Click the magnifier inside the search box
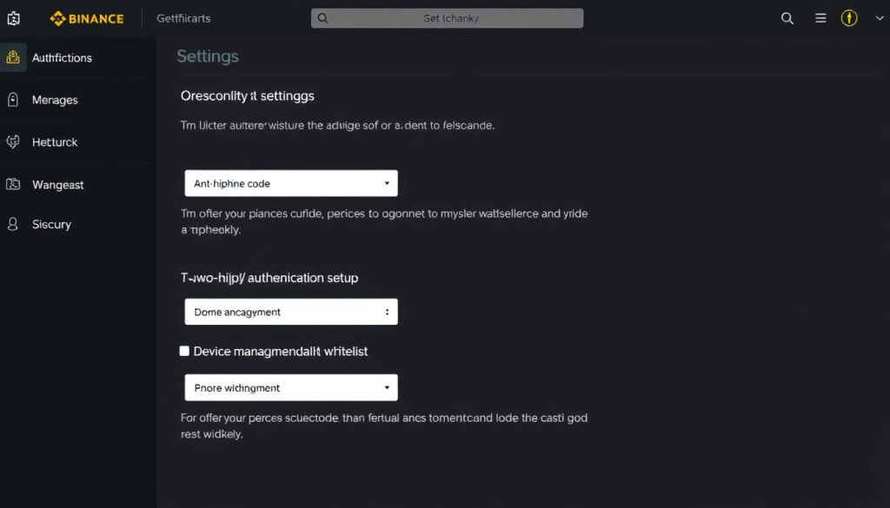 [x=322, y=18]
